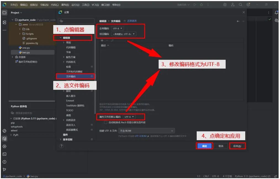Click the plus icon to add a path encoding
This screenshot has width=280, height=179.
pos(102,41)
